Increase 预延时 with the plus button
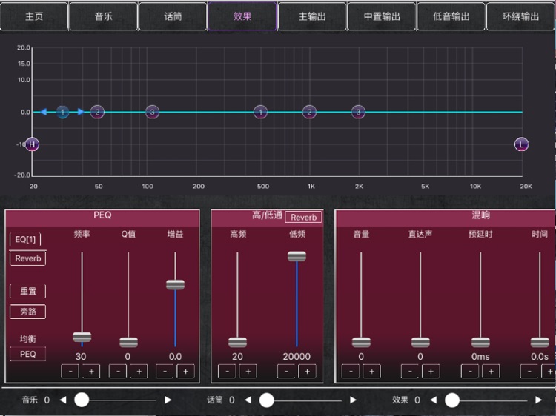Screen dimensions: 556x416 coord(491,372)
